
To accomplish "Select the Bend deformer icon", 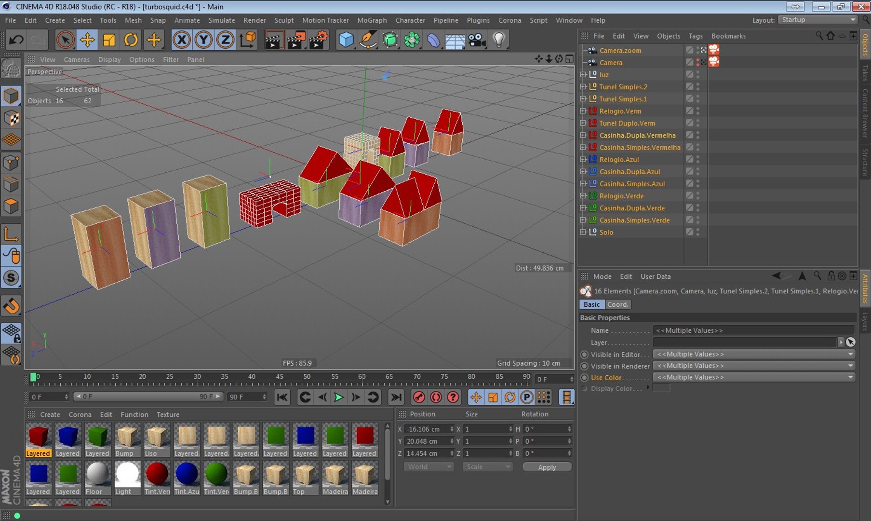I will pyautogui.click(x=433, y=40).
